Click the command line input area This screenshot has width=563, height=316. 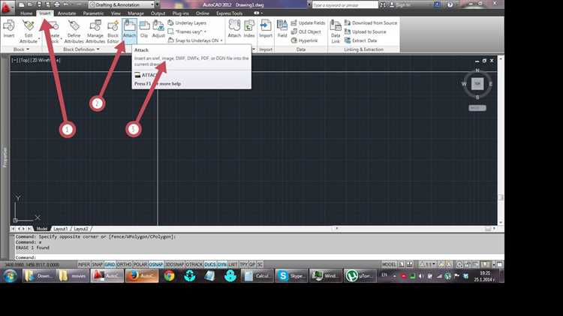click(x=258, y=257)
